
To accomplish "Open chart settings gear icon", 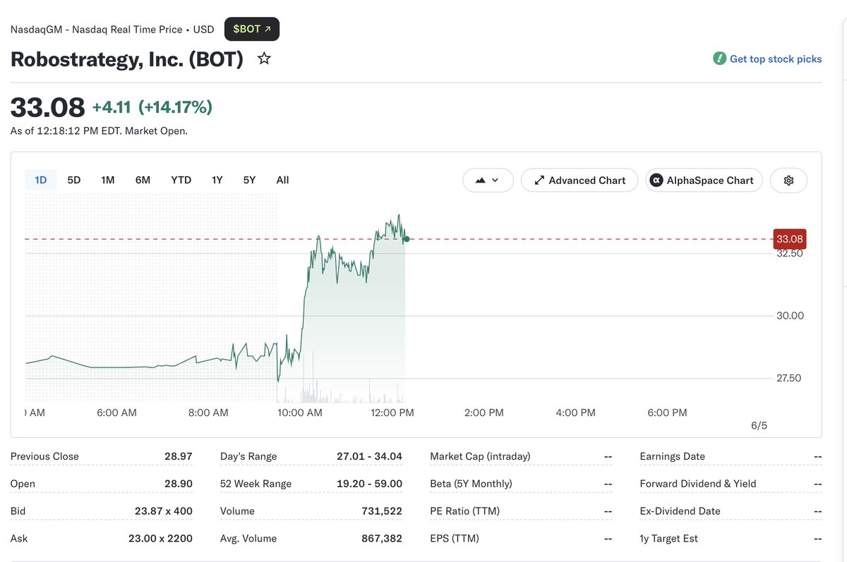I will pyautogui.click(x=788, y=181).
